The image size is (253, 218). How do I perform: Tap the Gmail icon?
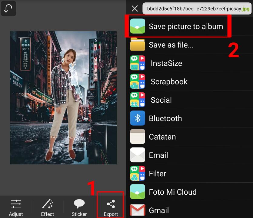[x=138, y=210]
